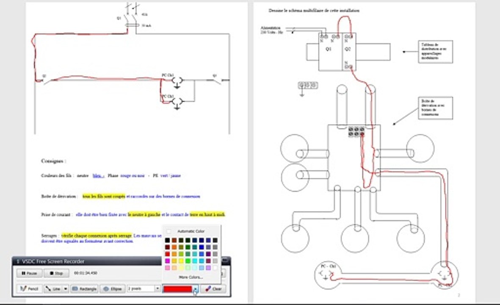Select the Ellipse drawing tool
500x305 pixels.
[112, 289]
